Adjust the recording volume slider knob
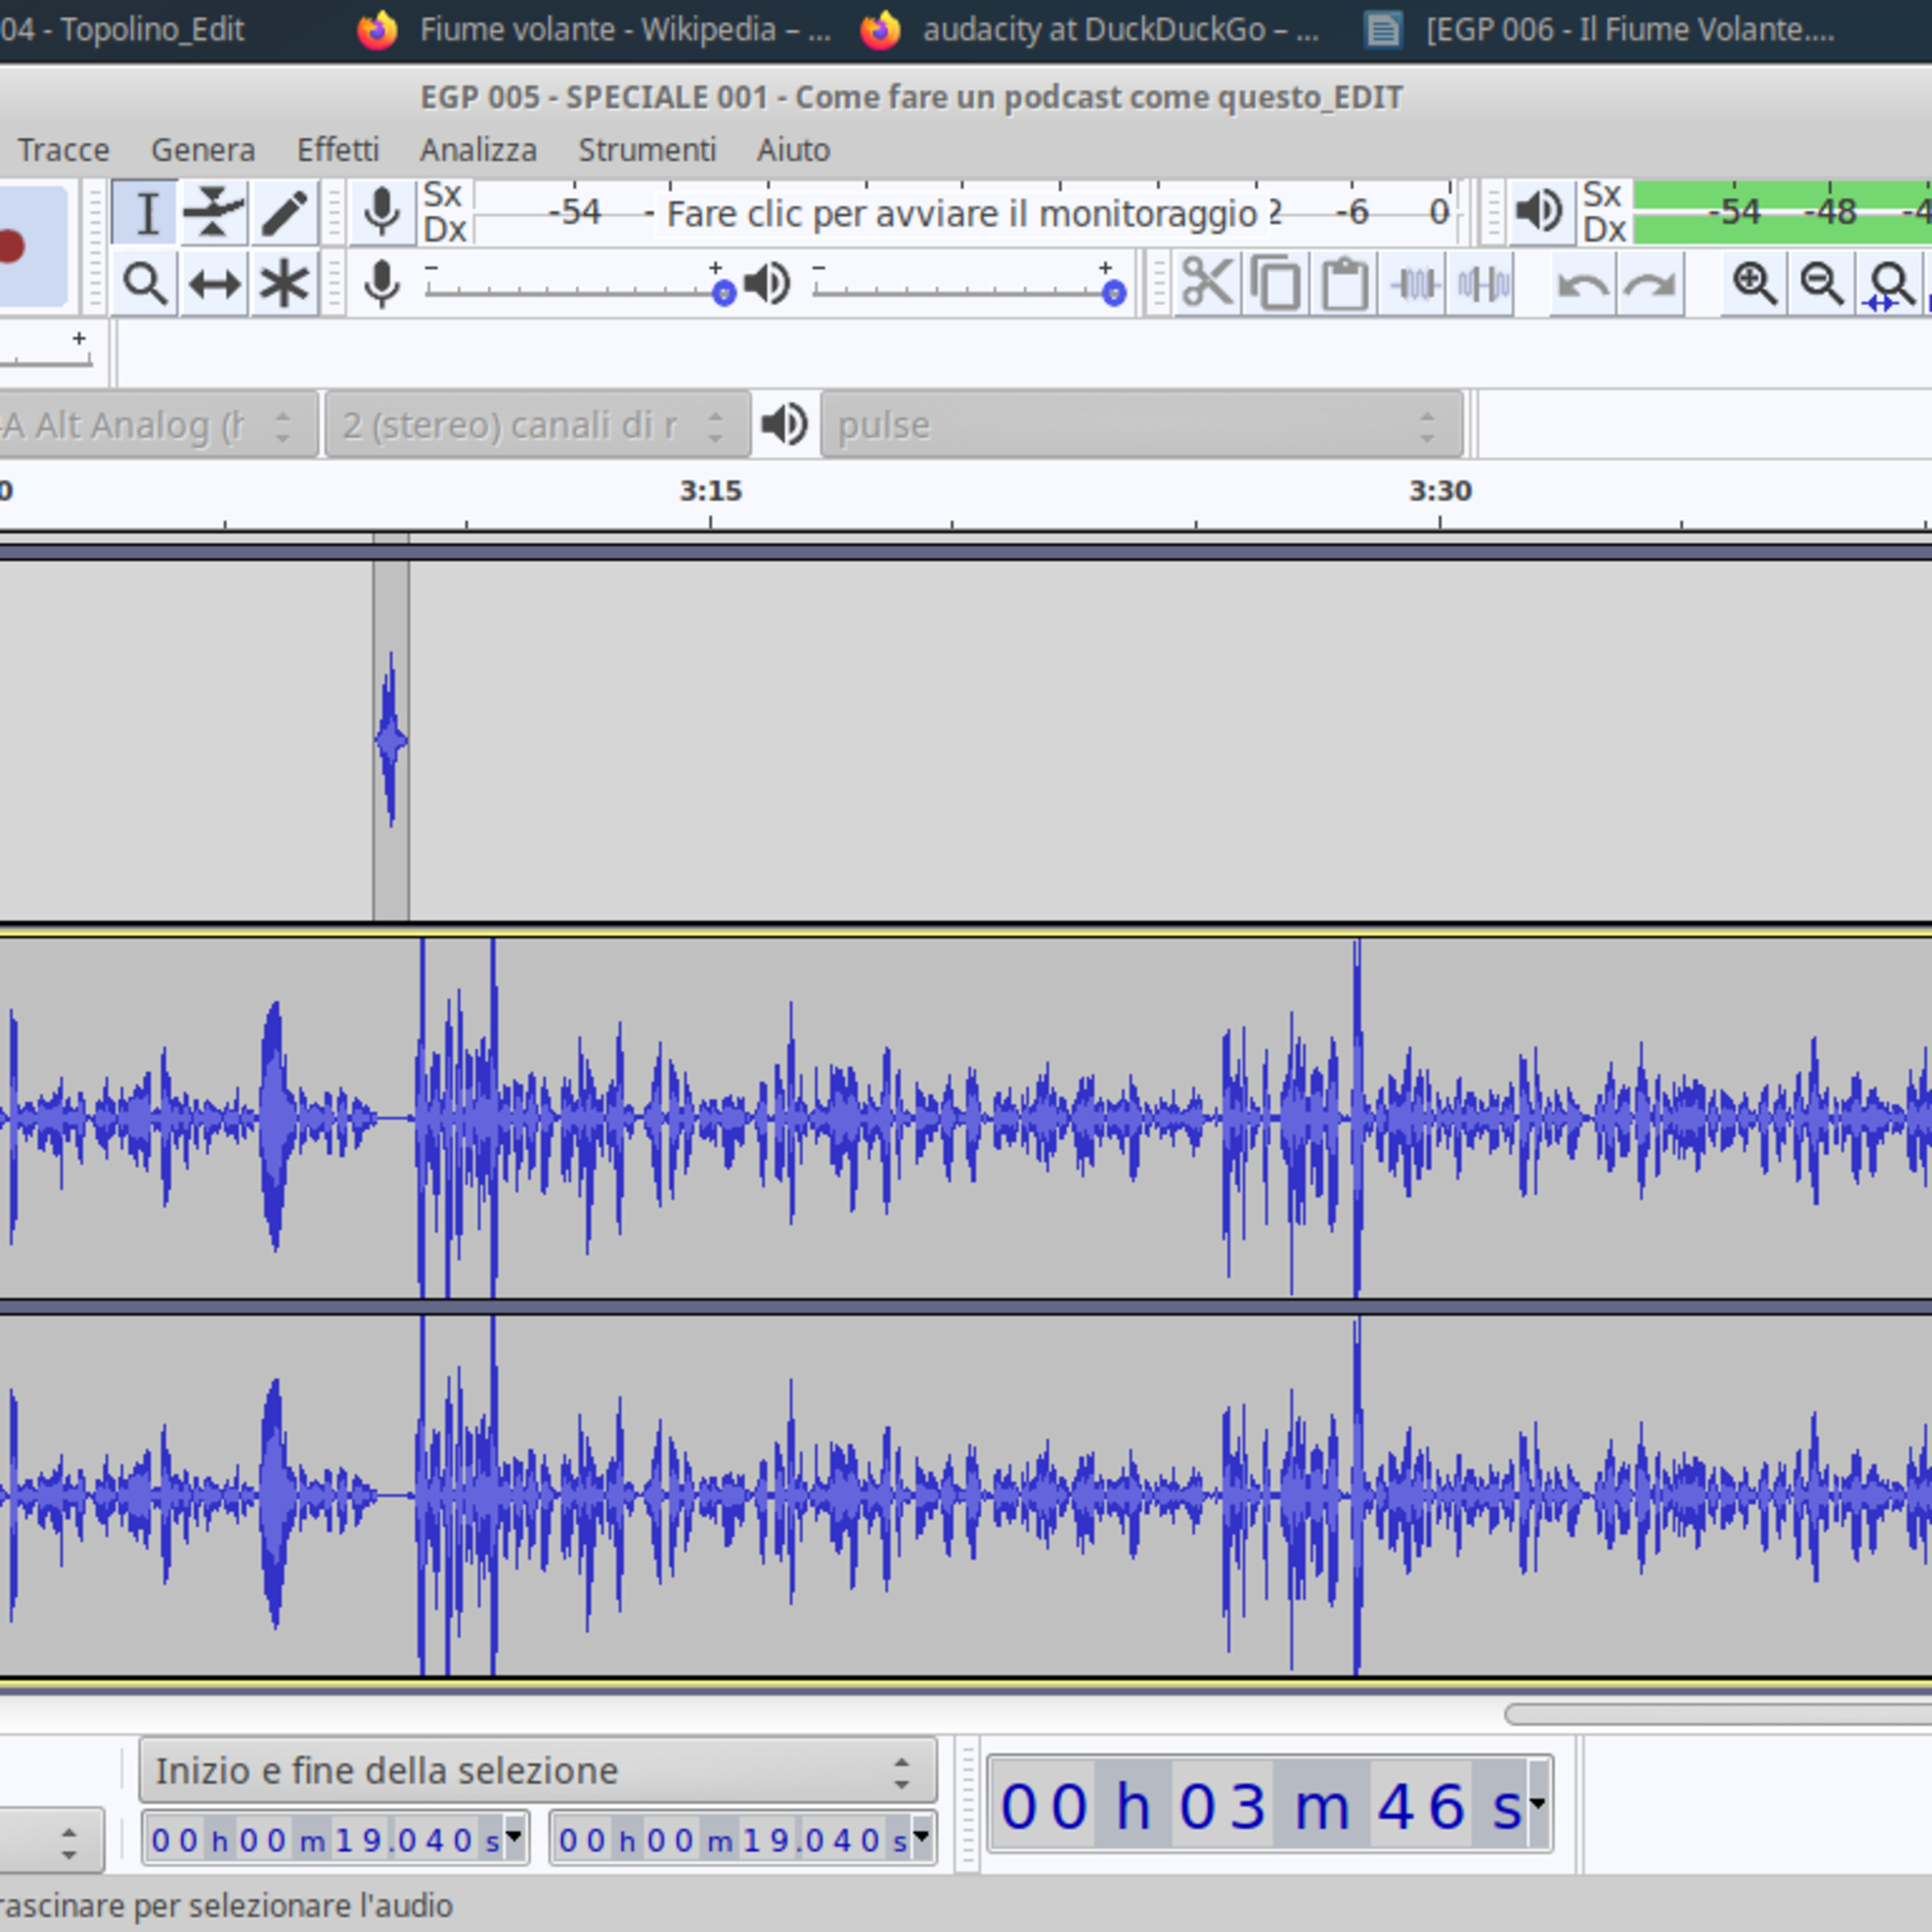 click(724, 293)
